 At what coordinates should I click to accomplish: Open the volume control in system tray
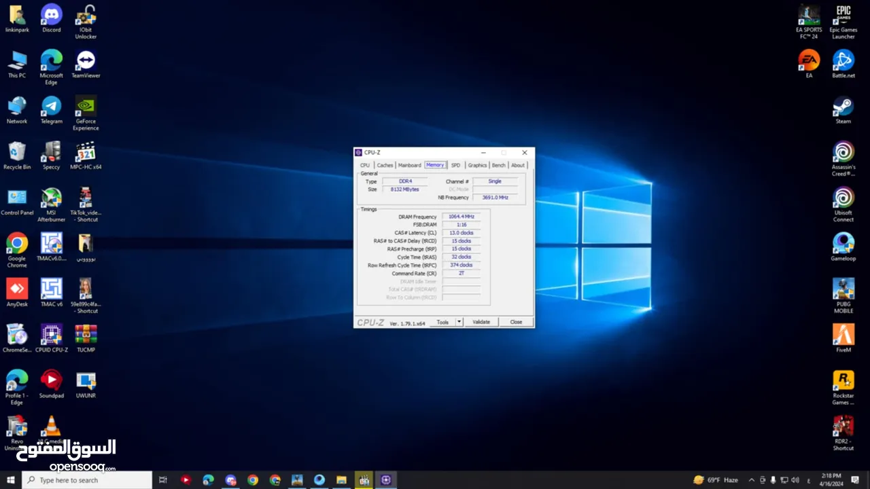coord(796,480)
